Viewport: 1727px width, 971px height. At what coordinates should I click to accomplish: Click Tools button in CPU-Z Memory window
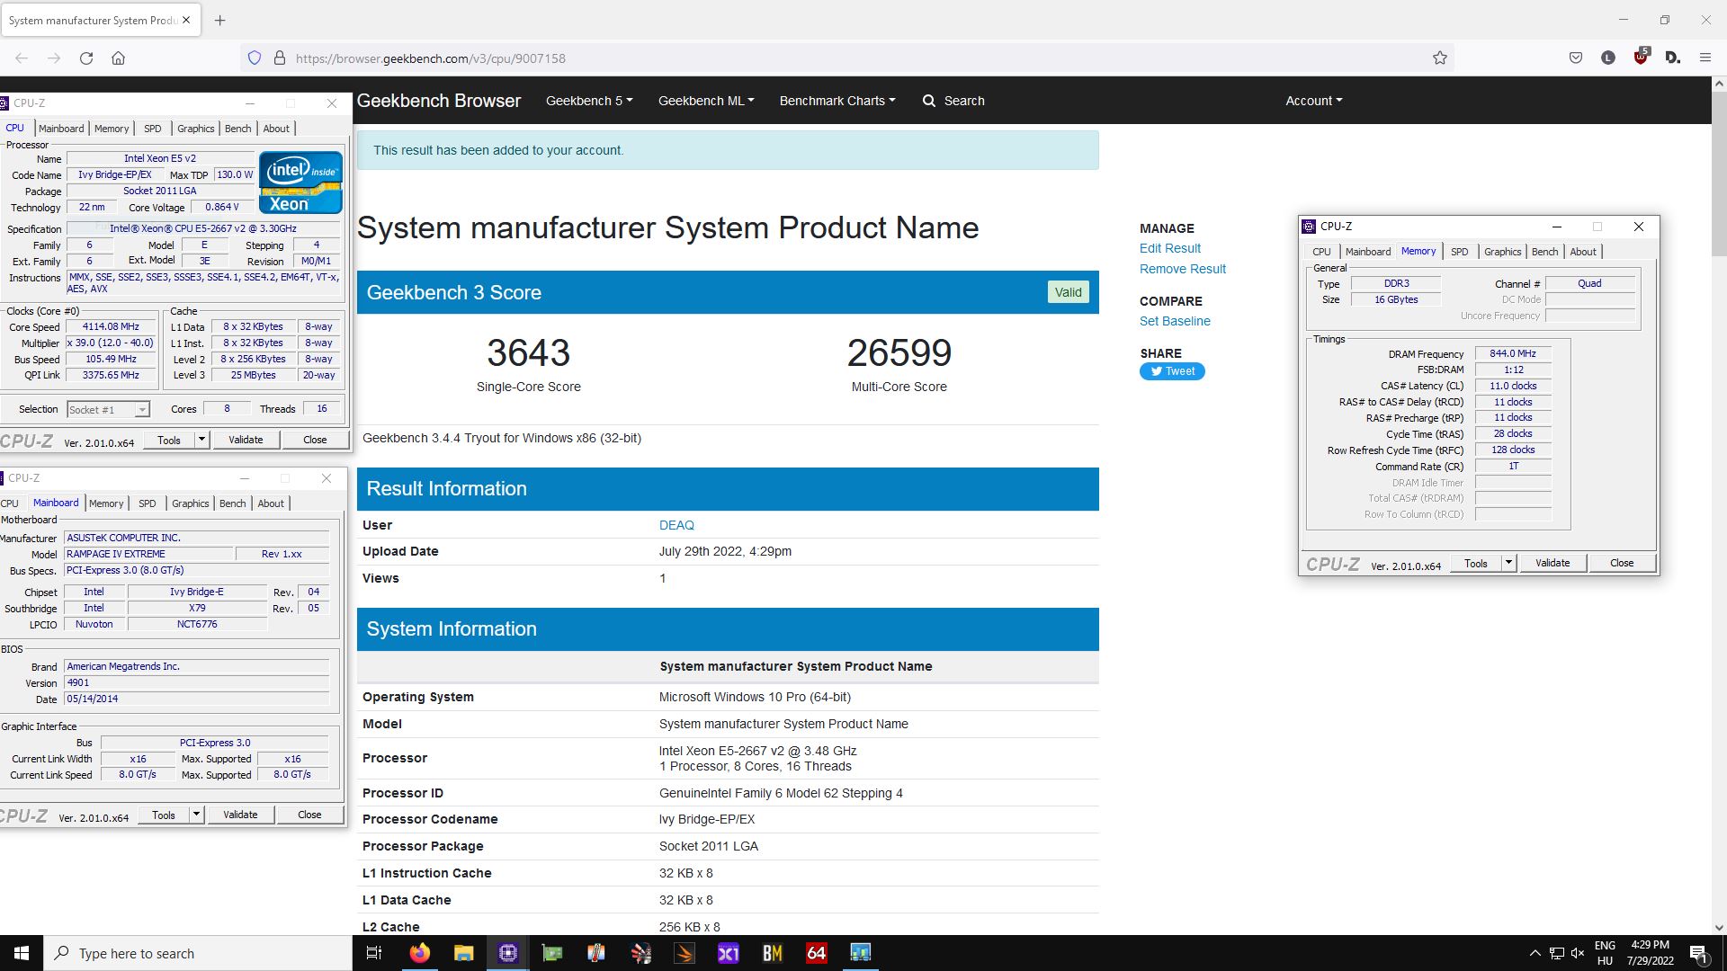coord(1475,563)
